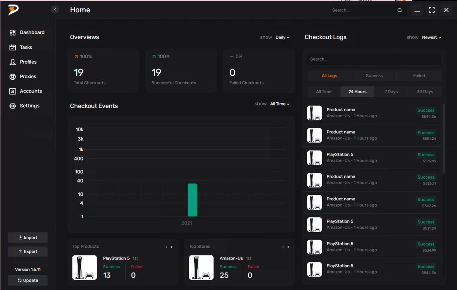Select the Success filter tab
The height and width of the screenshot is (290, 457).
coord(374,76)
